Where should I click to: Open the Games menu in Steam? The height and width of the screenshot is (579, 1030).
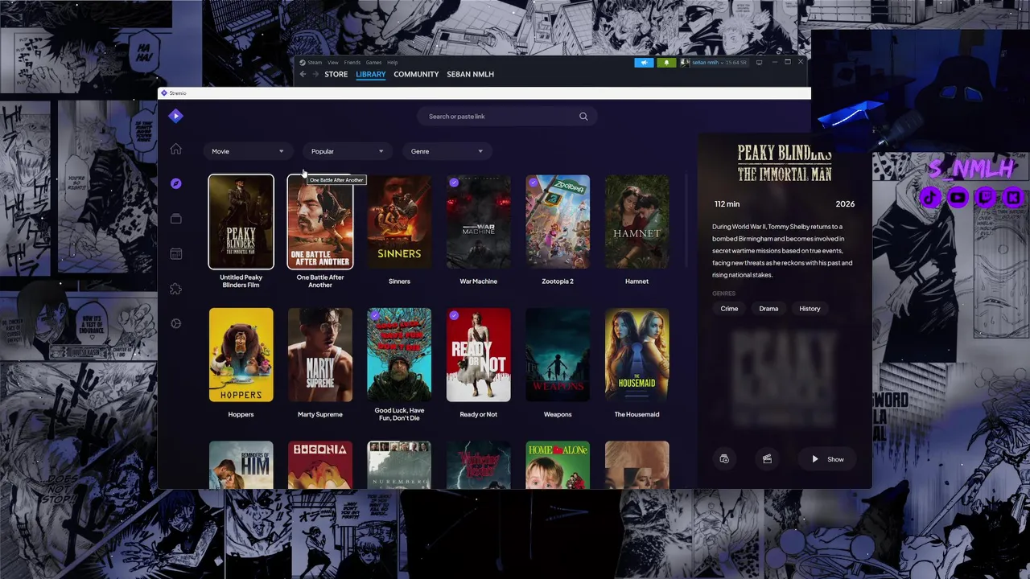coord(374,62)
